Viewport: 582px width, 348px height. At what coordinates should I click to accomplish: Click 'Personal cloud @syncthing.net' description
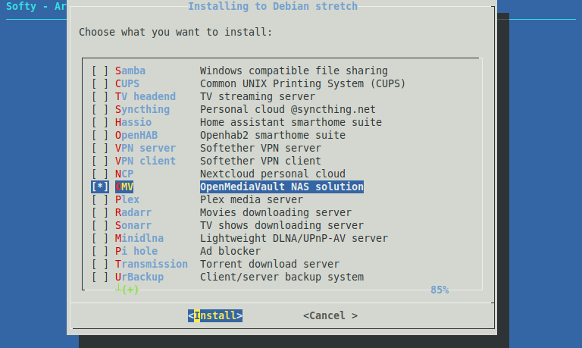pyautogui.click(x=288, y=109)
